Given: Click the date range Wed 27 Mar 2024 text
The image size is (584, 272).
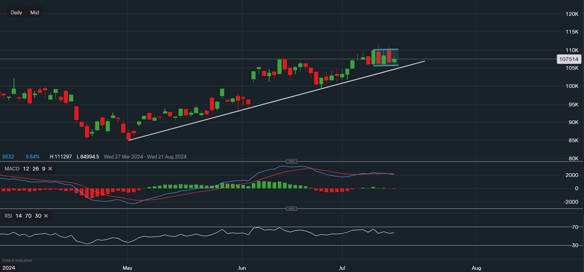Looking at the screenshot, I should coord(123,157).
